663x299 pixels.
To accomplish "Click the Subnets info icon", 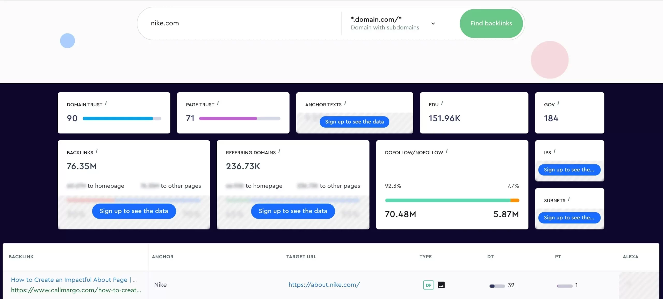I will click(x=569, y=199).
